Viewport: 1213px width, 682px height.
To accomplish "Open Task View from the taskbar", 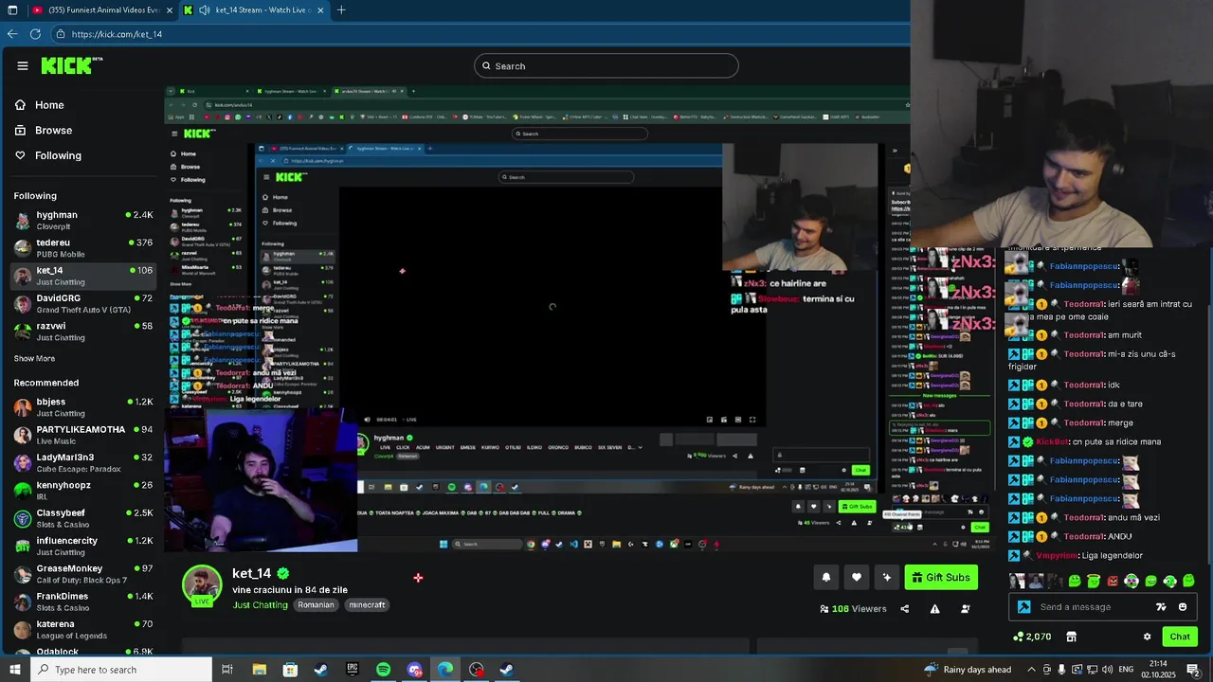I will [x=227, y=670].
